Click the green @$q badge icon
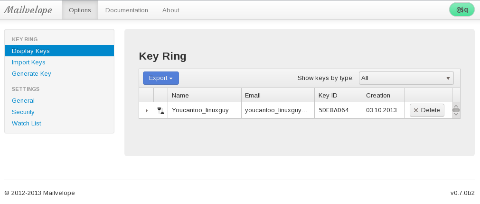This screenshot has width=480, height=204. [x=461, y=9]
